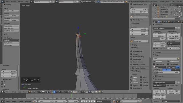Enable the rotate manipulator icon
This screenshot has width=183, height=103.
coord(57,92)
